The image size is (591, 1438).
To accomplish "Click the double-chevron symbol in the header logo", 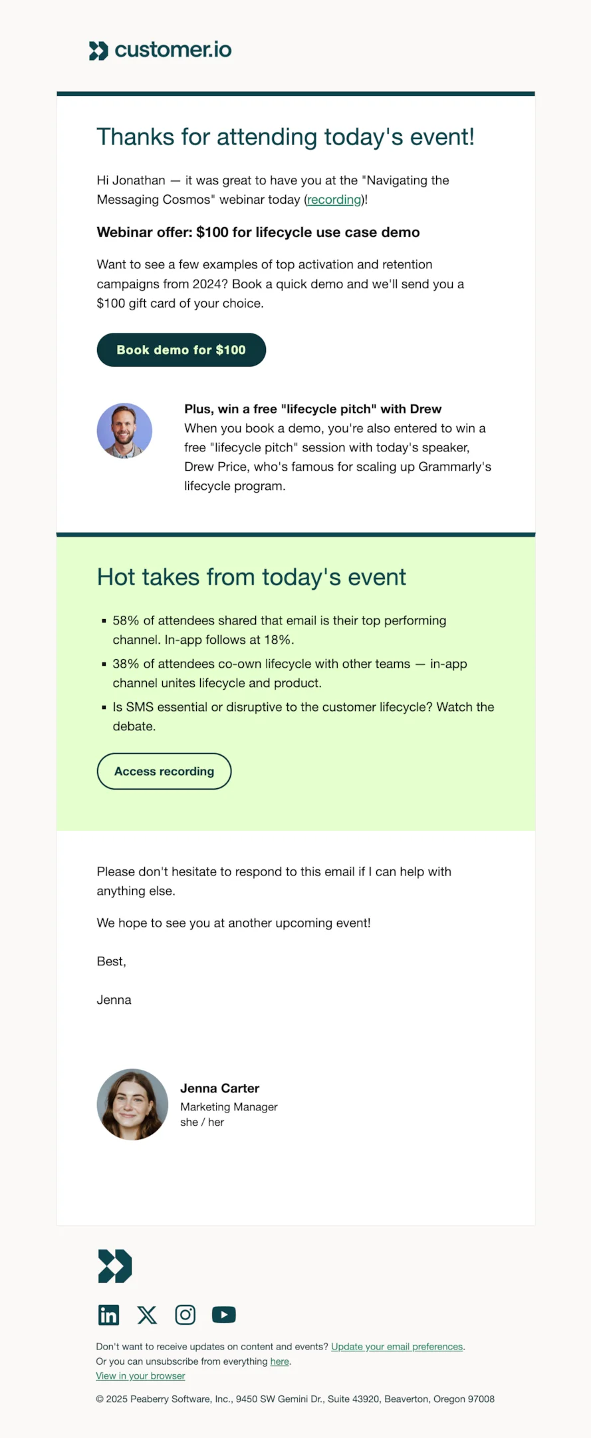I will 97,50.
